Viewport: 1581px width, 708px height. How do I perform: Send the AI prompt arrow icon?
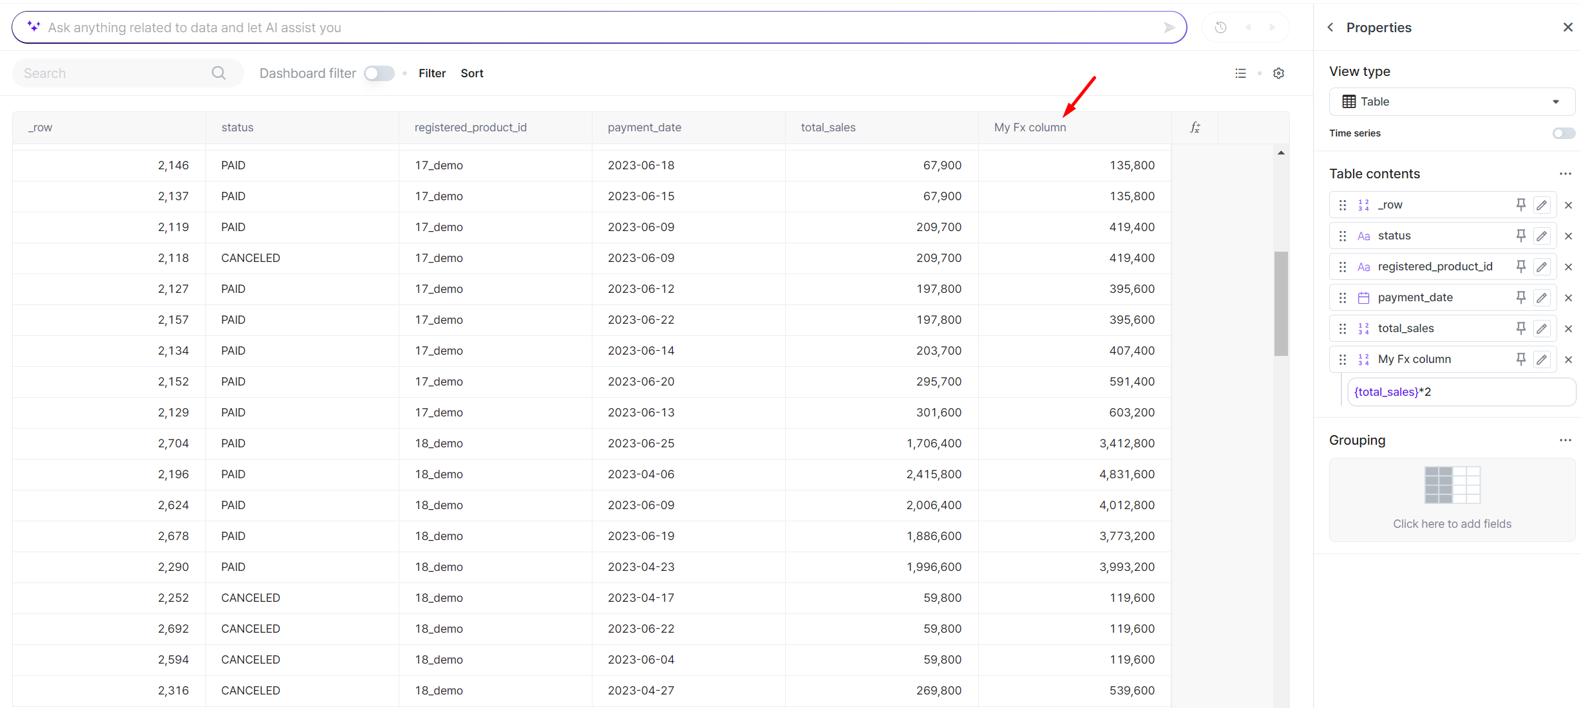(x=1169, y=28)
